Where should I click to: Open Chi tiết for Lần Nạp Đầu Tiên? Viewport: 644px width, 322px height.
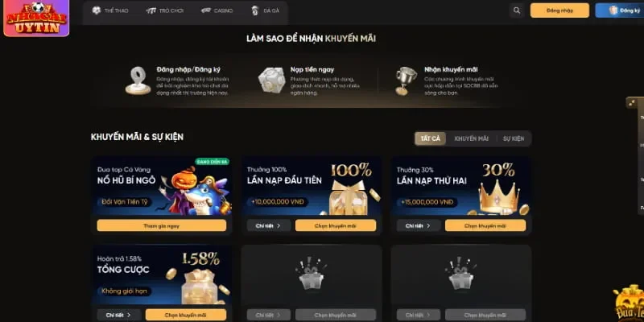click(x=269, y=225)
